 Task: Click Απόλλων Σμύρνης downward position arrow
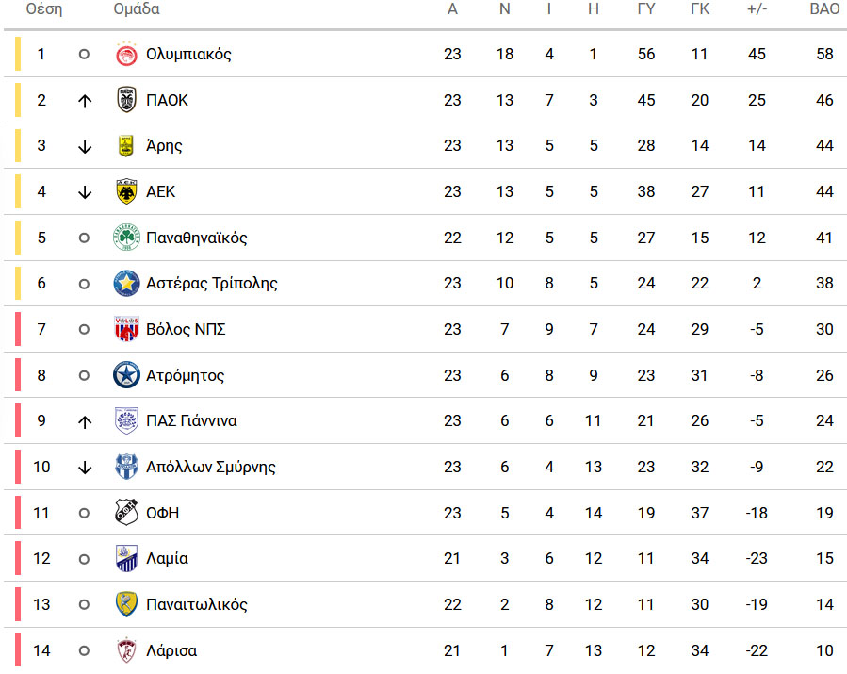click(84, 467)
